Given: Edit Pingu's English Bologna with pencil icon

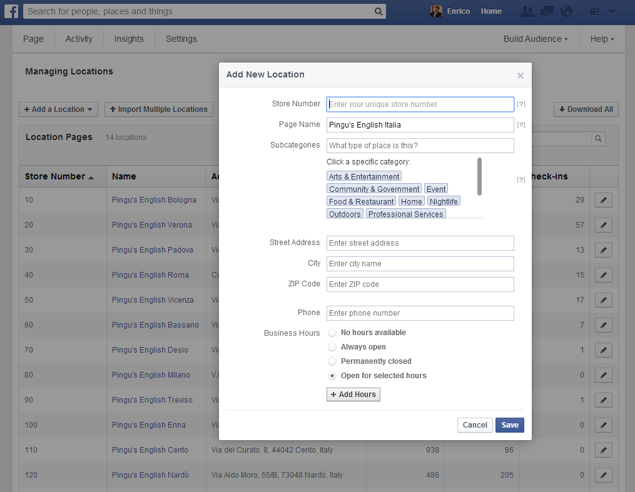Looking at the screenshot, I should [604, 200].
